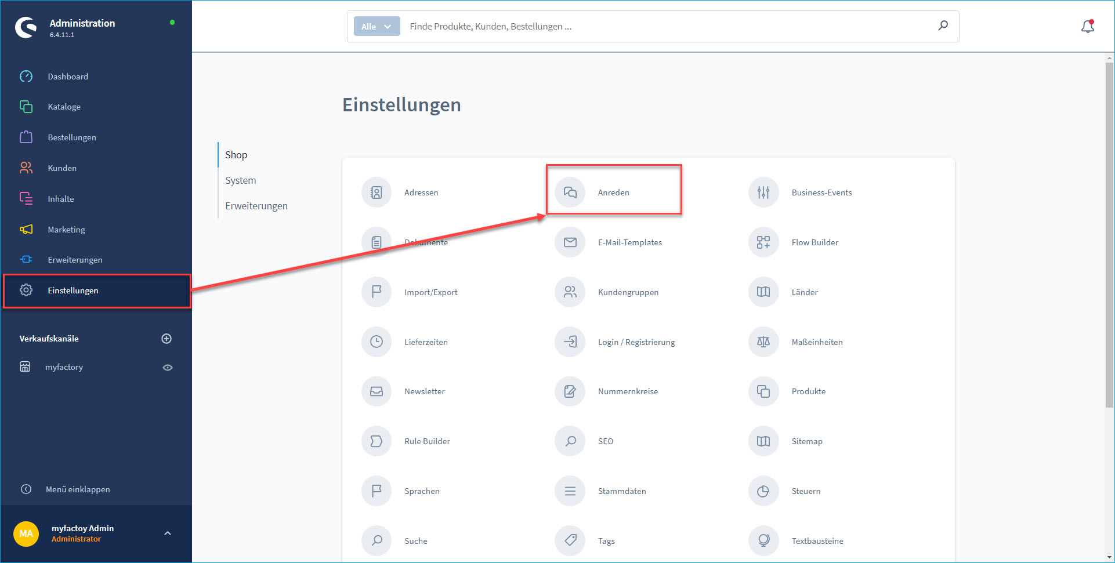This screenshot has height=563, width=1115.
Task: Add a sales channel with plus icon
Action: coord(166,339)
